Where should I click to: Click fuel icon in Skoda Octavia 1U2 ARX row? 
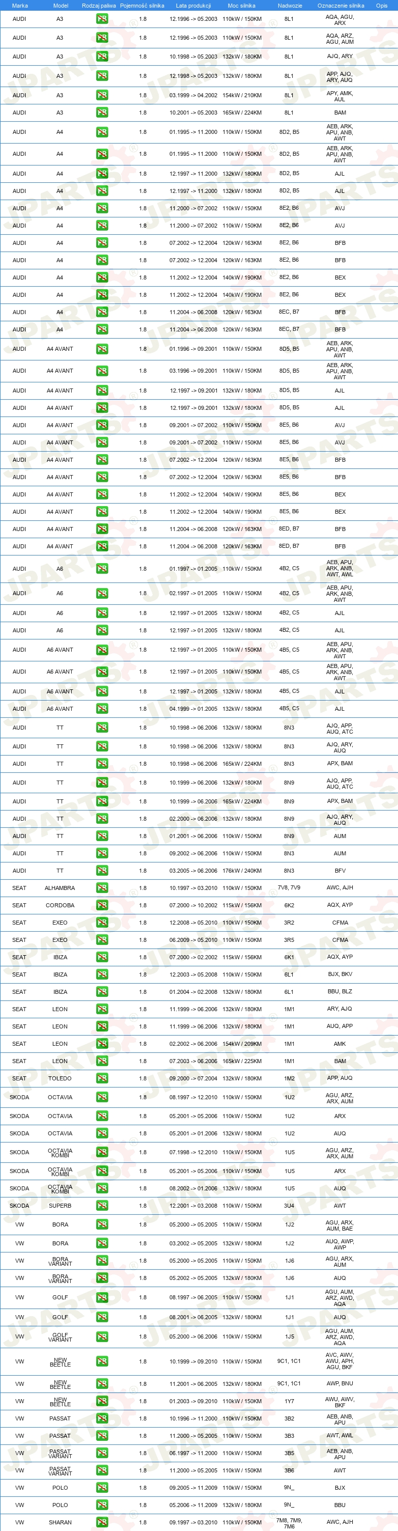tap(102, 1116)
